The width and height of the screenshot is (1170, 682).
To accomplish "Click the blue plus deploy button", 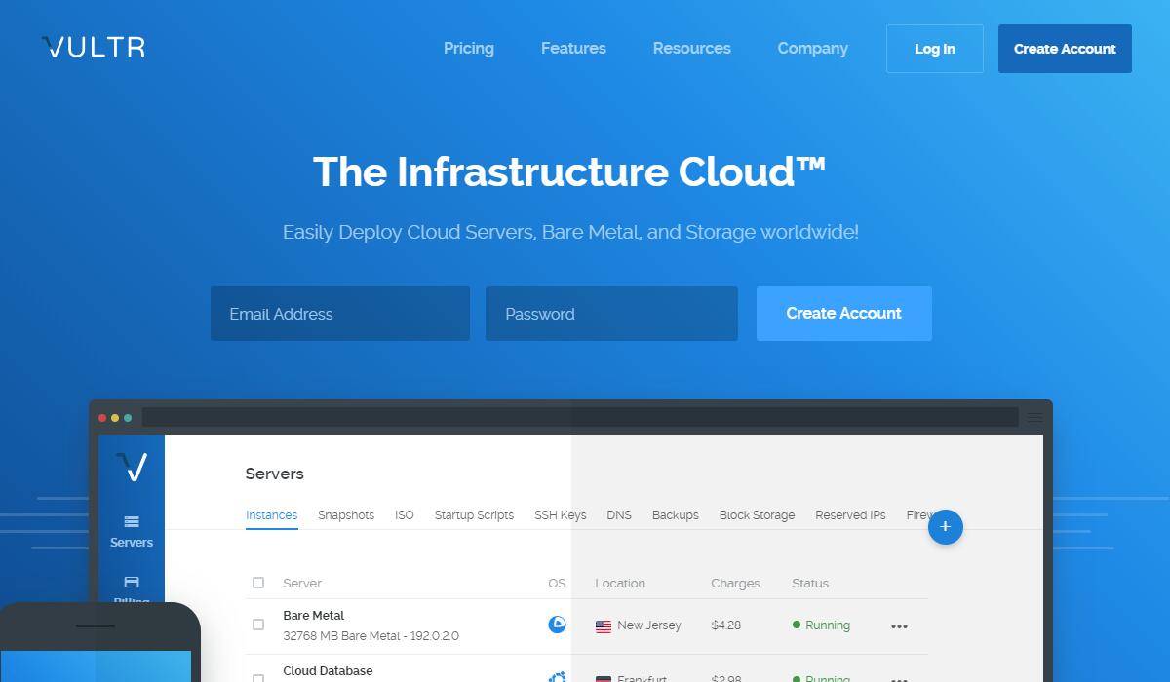I will (946, 527).
